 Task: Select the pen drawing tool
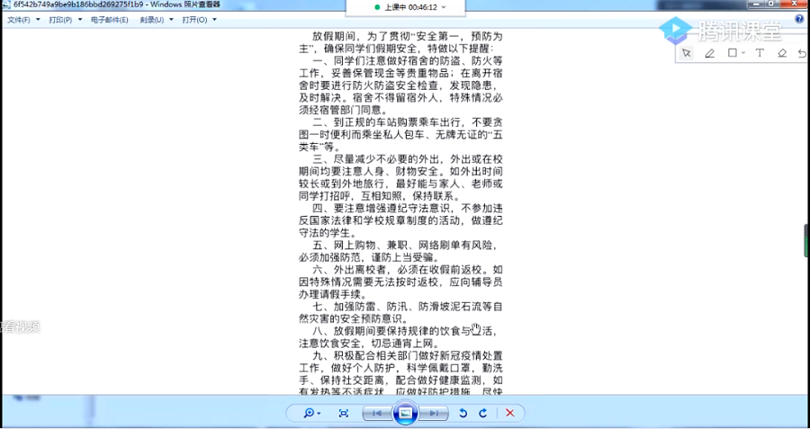[x=709, y=53]
